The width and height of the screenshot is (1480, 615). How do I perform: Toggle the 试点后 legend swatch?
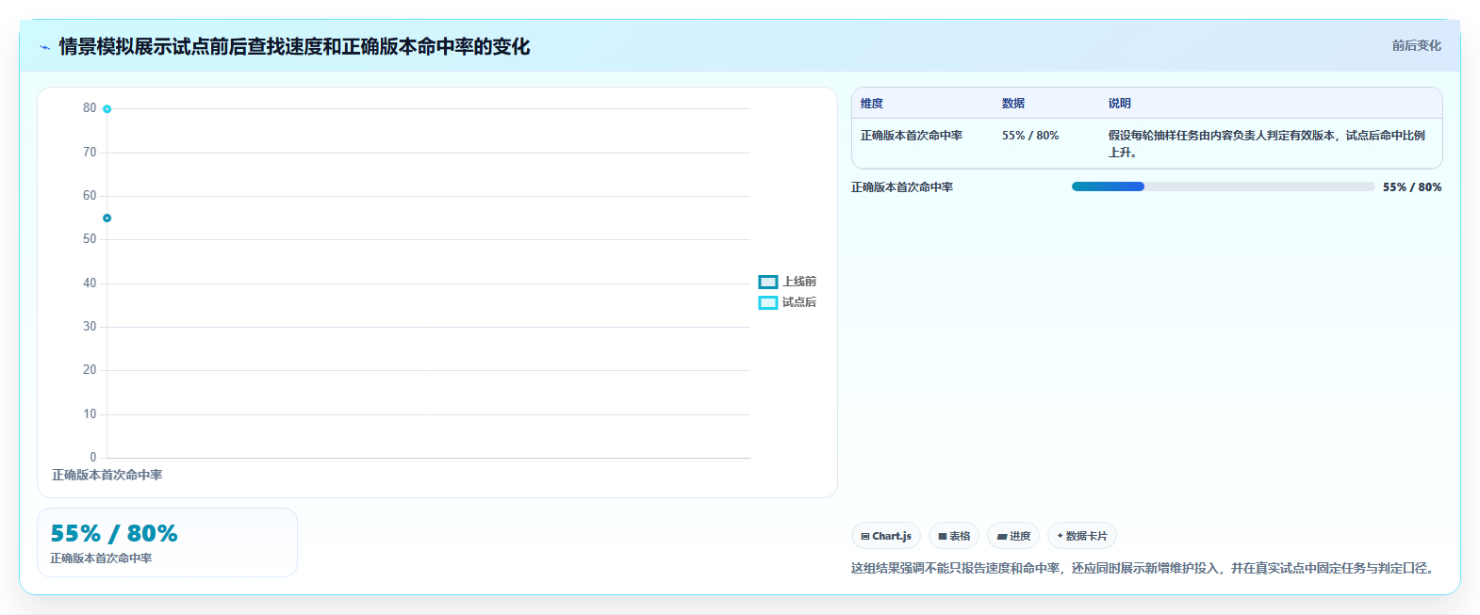768,302
